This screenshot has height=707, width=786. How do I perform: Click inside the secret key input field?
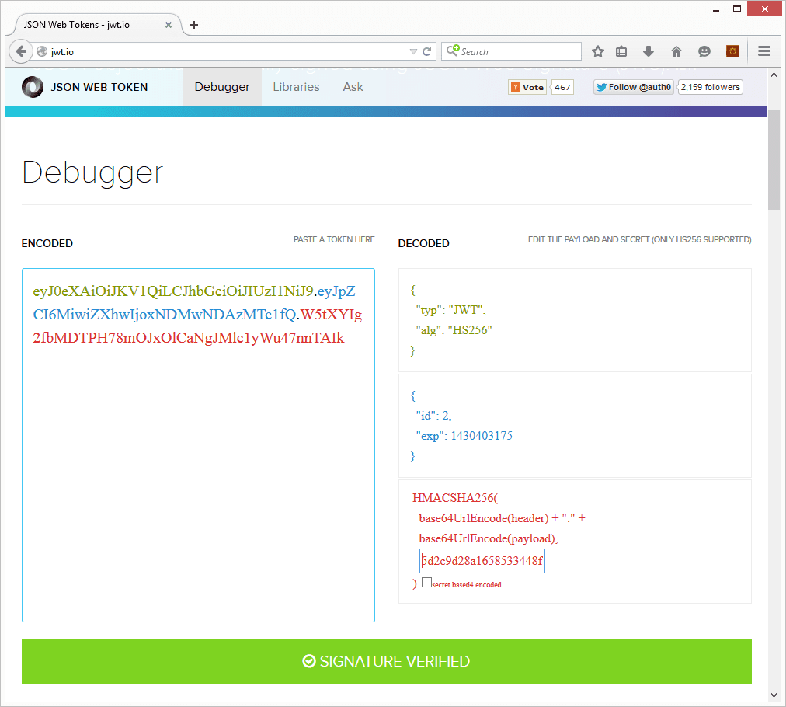482,560
